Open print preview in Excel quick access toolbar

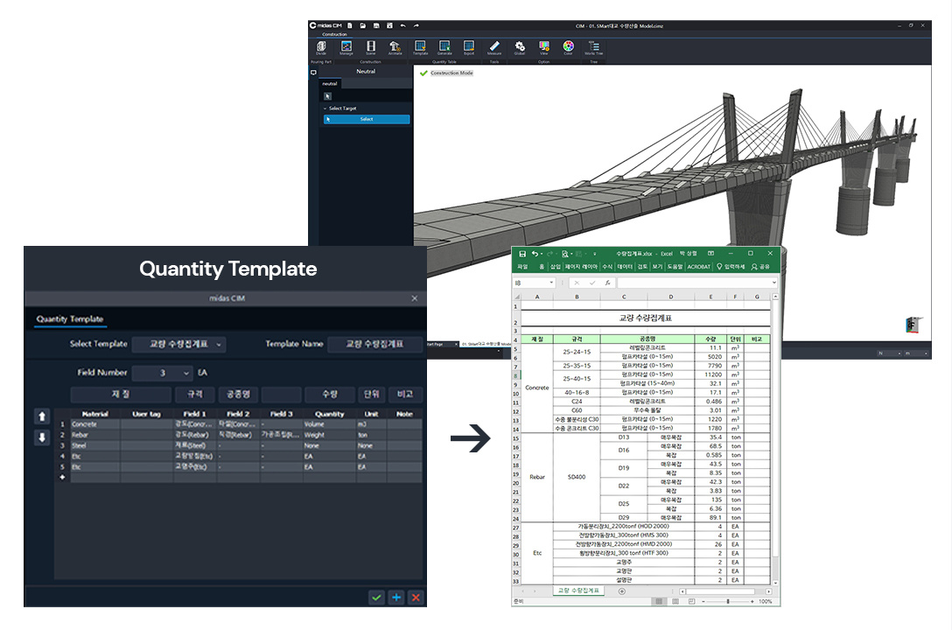[564, 254]
